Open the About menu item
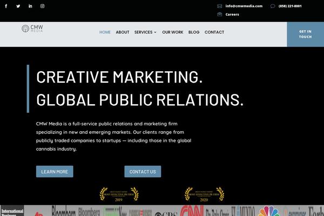 (123, 32)
